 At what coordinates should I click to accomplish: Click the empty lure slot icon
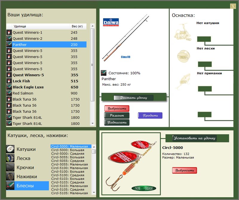[183, 81]
